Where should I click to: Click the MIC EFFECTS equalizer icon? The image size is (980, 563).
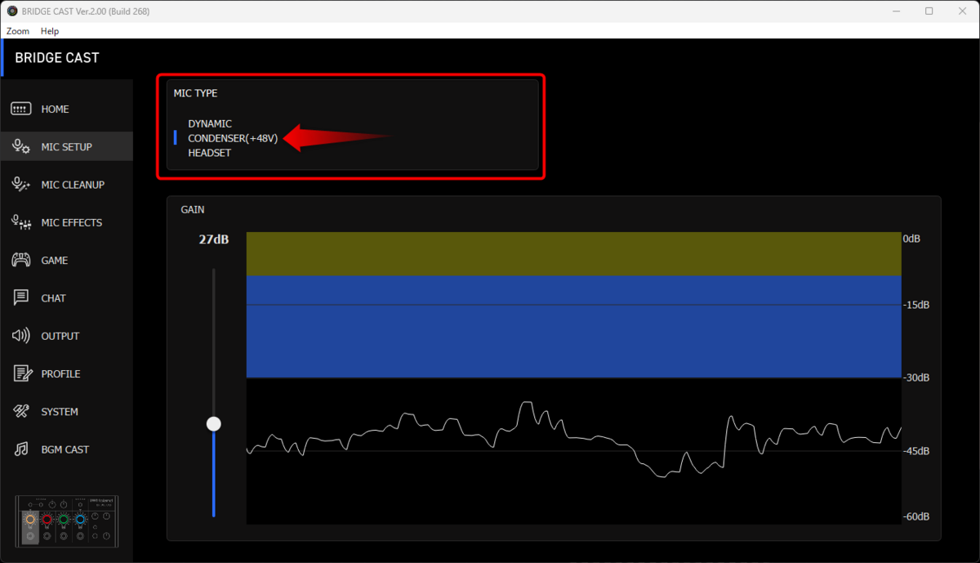[21, 222]
